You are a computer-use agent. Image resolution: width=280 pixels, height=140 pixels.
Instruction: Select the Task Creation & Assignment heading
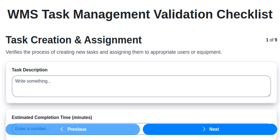pos(74,40)
